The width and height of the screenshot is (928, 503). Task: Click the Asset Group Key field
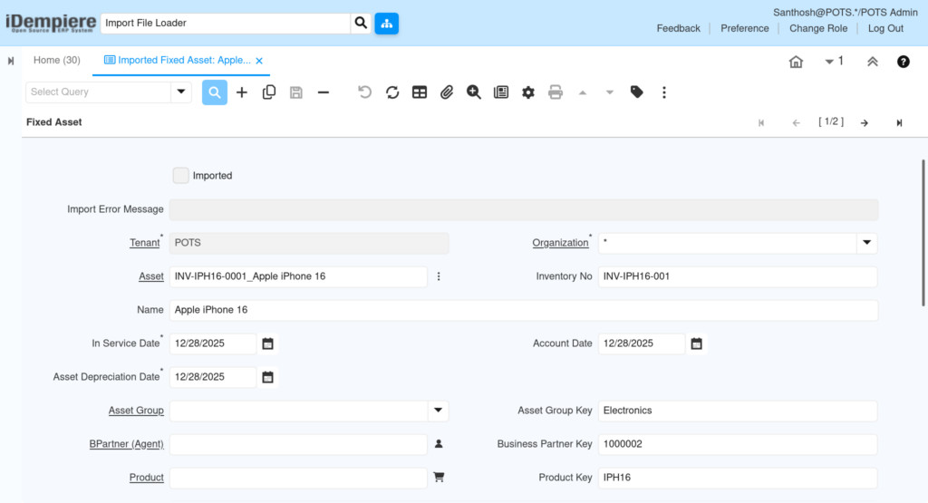[x=738, y=411]
